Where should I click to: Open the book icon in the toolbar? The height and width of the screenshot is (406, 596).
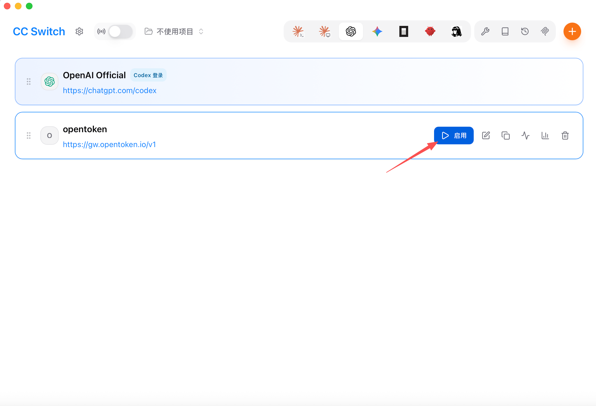click(x=505, y=31)
